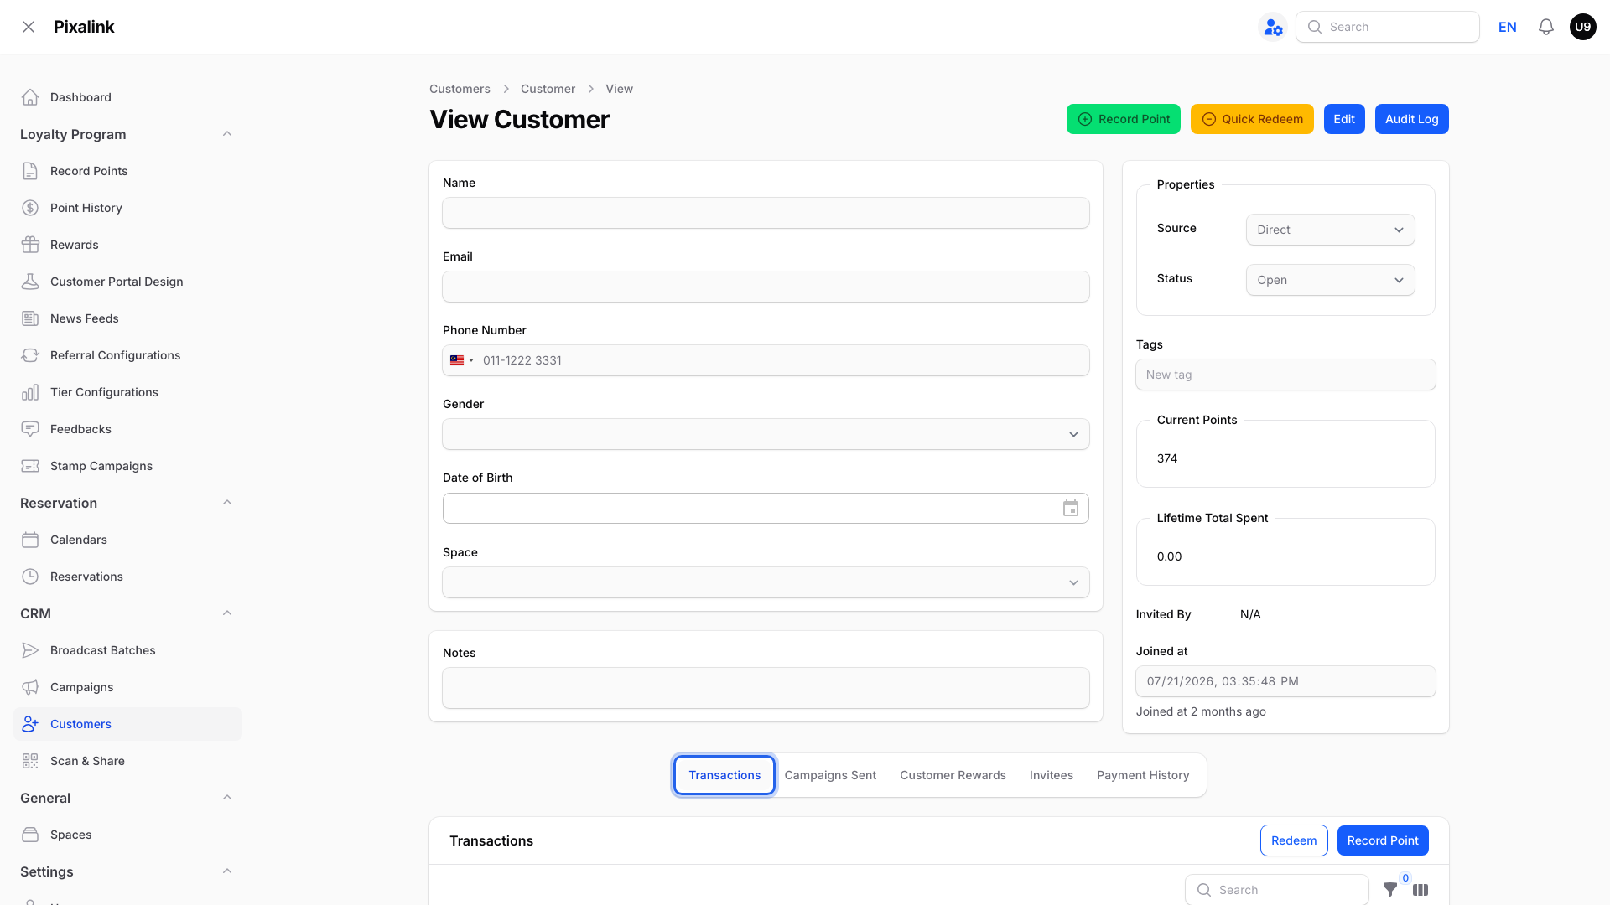Screen dimensions: 1610x905
Task: Click the Referral Configurations arrows icon
Action: 30,355
